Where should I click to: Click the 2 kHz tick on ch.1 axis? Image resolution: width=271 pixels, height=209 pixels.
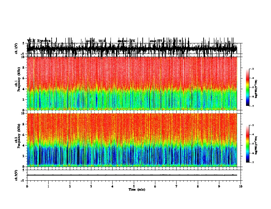point(24,100)
